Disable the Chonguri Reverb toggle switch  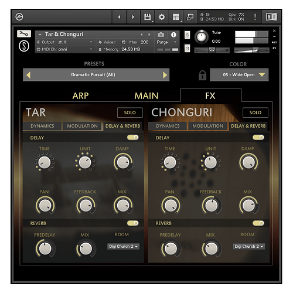coord(258,223)
